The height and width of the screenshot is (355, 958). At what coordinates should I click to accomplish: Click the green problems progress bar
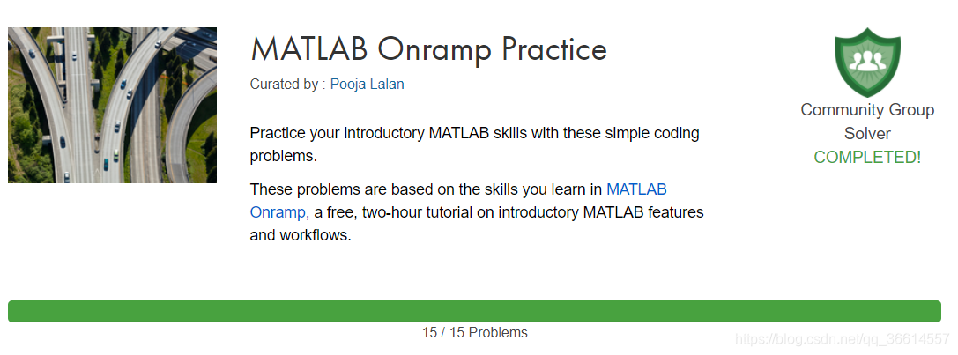pos(474,311)
